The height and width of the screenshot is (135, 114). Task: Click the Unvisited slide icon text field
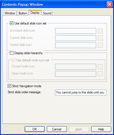(x=76, y=31)
